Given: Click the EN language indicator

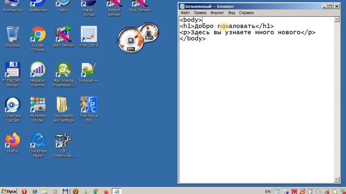Looking at the screenshot, I should click(268, 192).
